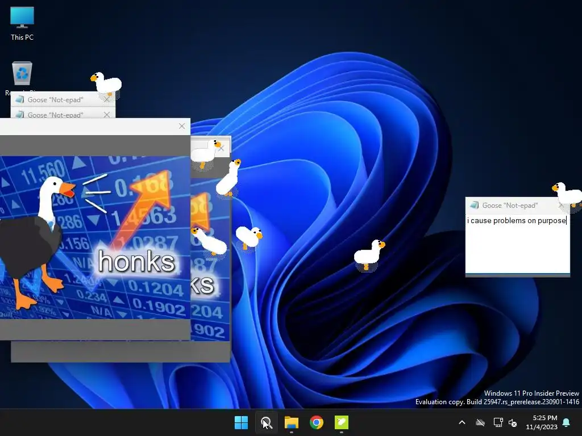Close the second meme window behind honks
582x436 pixels.
tap(221, 148)
